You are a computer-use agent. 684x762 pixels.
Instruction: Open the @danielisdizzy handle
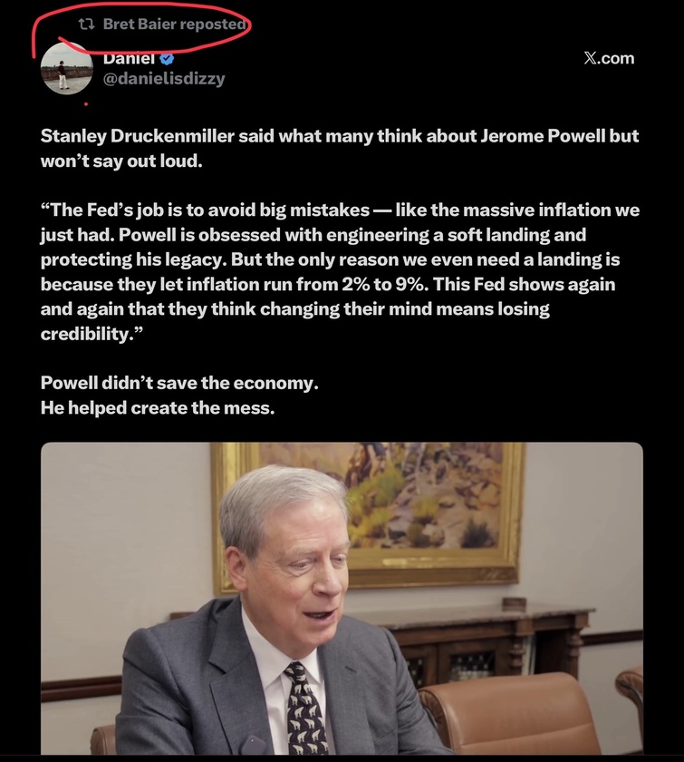tap(164, 78)
